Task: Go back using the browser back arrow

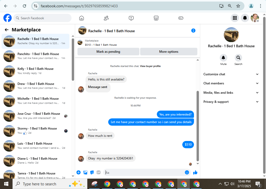Action: coord(6,6)
